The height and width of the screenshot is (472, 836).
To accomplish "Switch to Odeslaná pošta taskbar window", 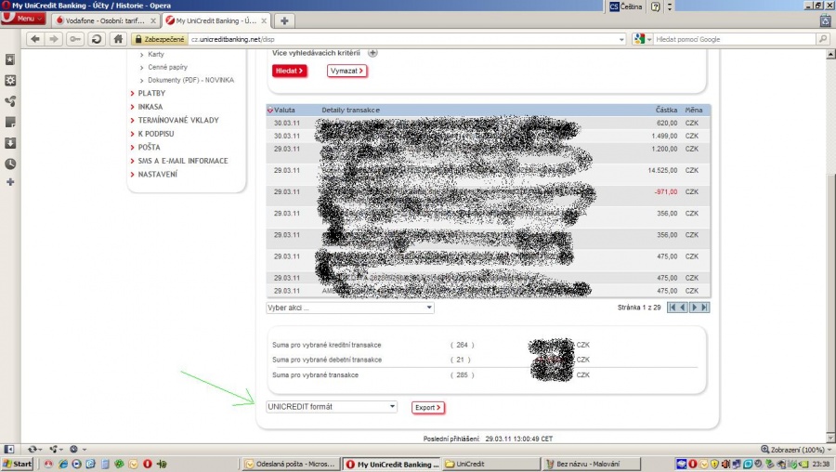I will (x=291, y=464).
